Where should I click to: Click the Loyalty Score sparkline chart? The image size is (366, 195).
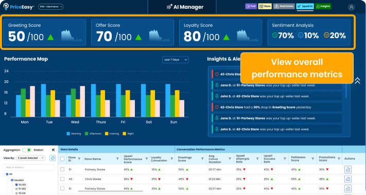[248, 35]
